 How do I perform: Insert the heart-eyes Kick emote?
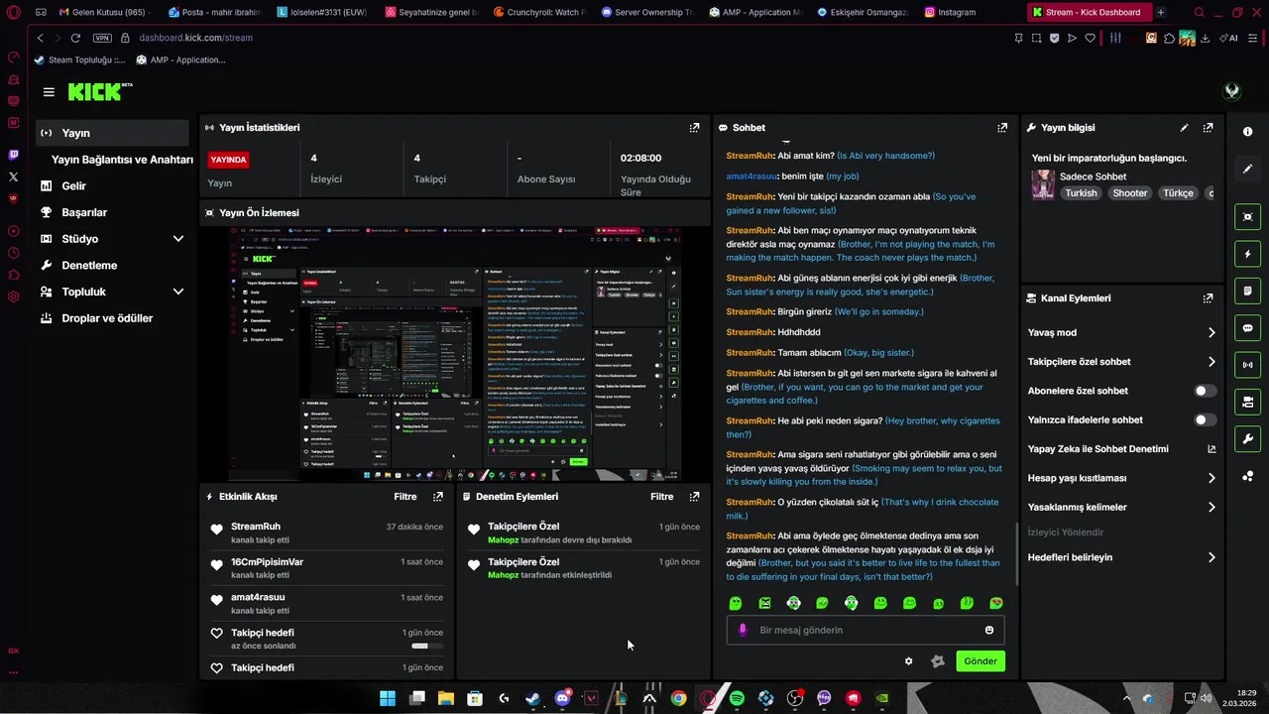click(x=996, y=603)
